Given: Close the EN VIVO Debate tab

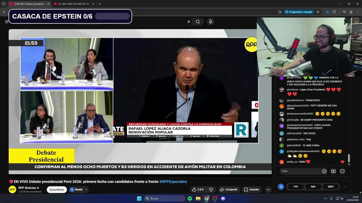Looking at the screenshot, I should point(48,4).
